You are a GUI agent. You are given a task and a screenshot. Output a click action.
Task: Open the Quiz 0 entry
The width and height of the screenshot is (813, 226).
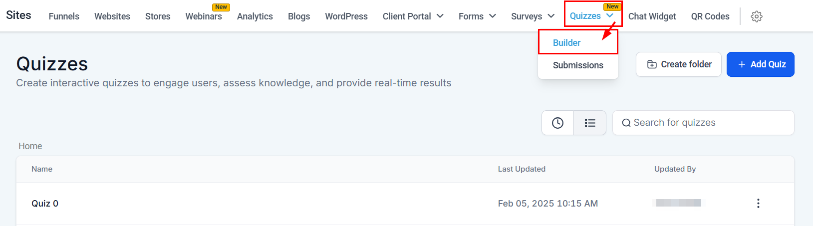tap(45, 204)
